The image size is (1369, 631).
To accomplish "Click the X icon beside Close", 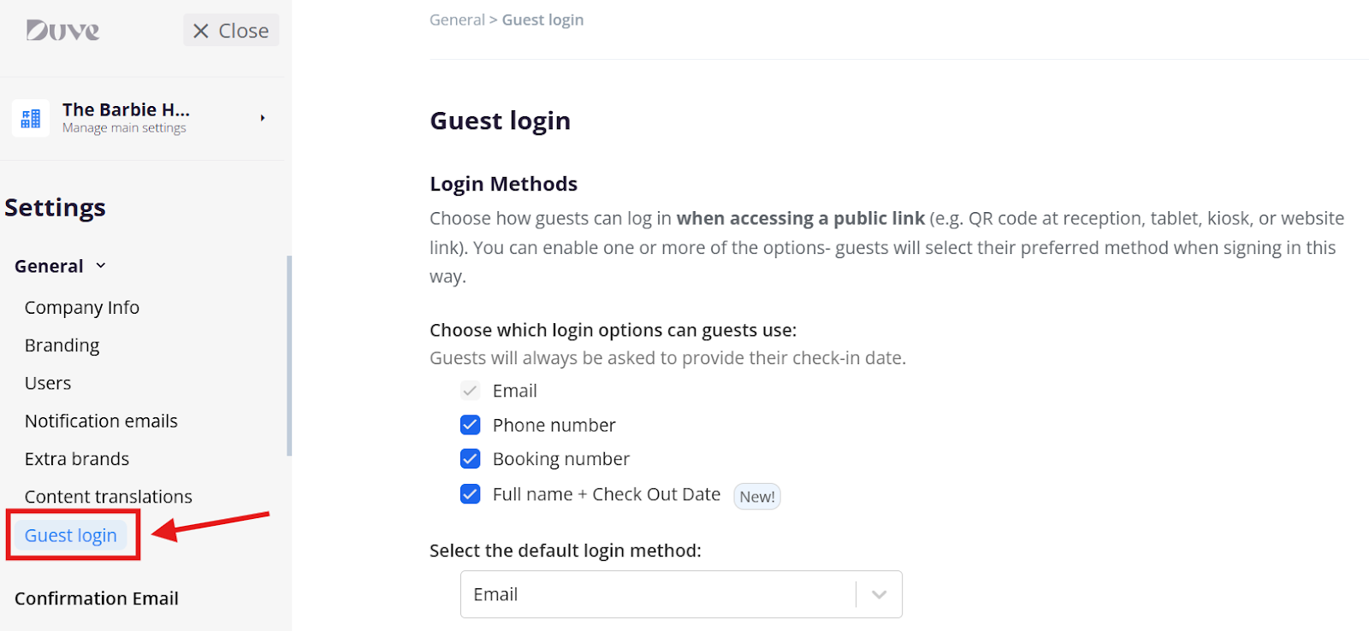I will coord(201,31).
